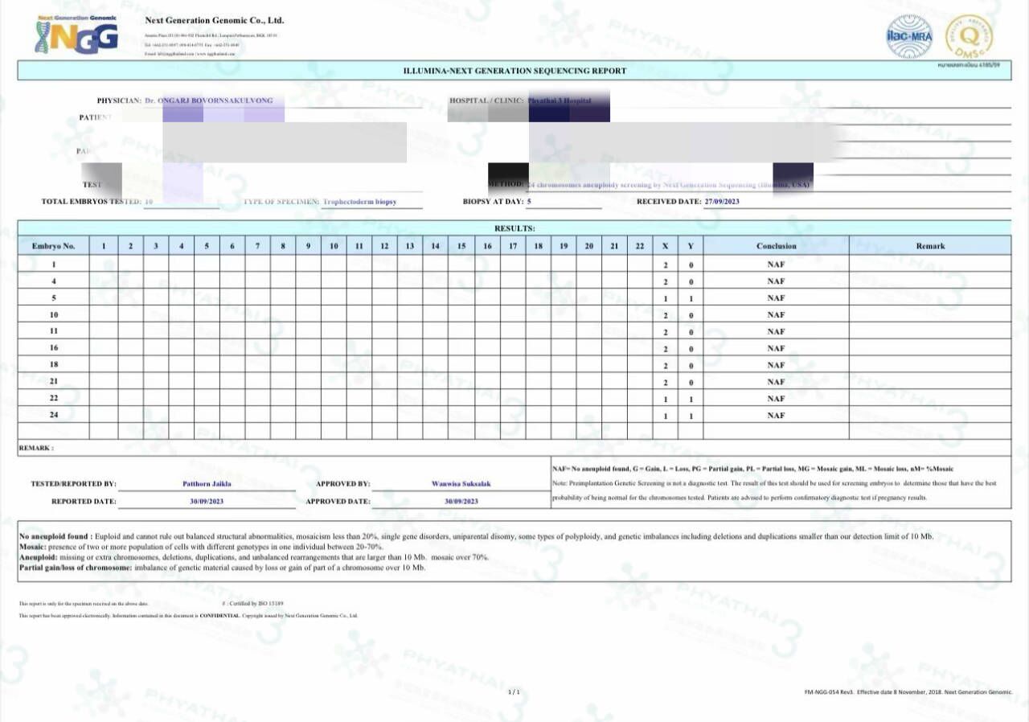Click the "HOSPITAL / CLINIC:" label

point(486,101)
